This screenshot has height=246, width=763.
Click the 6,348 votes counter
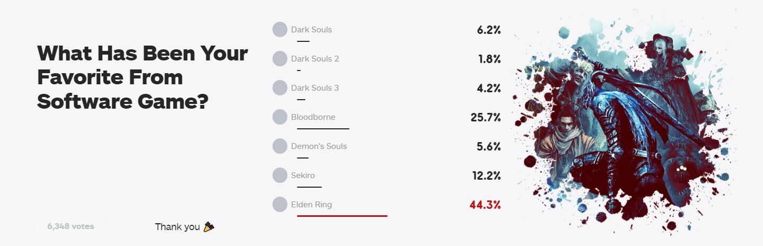(x=71, y=226)
